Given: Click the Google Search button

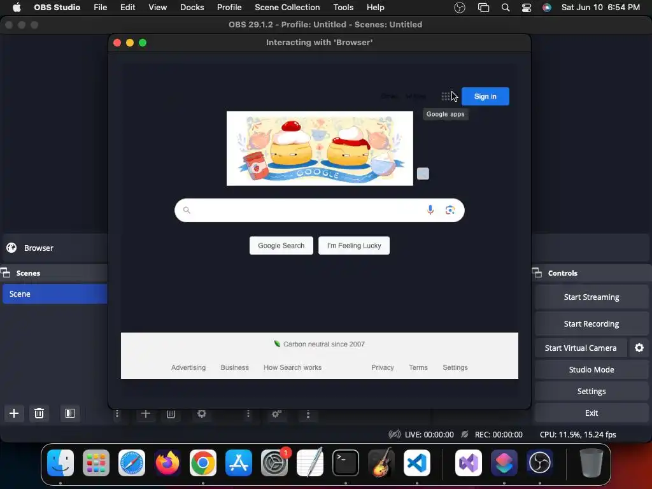Looking at the screenshot, I should 281,246.
